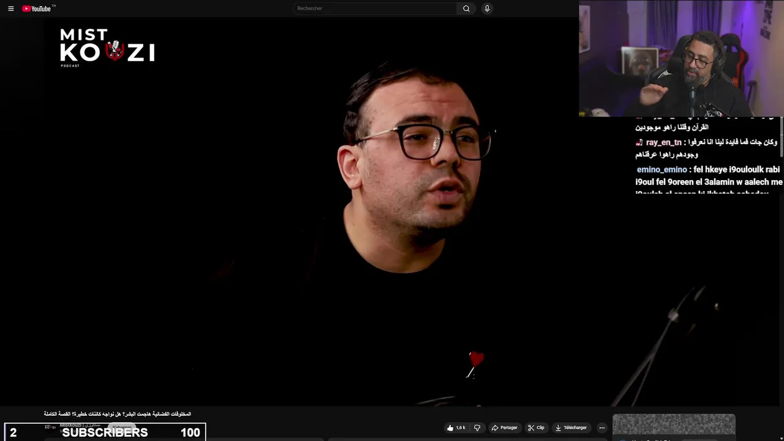Viewport: 784px width, 441px height.
Task: Download the video with Télécharger
Action: (571, 428)
